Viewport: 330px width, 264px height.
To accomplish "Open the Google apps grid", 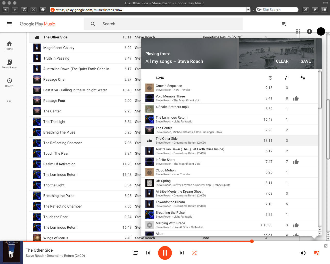I will (298, 31).
